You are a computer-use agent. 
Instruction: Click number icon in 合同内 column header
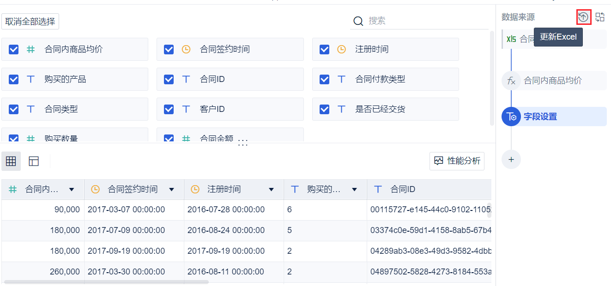(13, 189)
